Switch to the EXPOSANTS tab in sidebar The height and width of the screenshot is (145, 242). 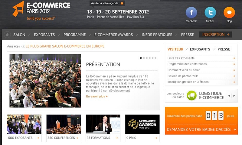tap(200, 49)
